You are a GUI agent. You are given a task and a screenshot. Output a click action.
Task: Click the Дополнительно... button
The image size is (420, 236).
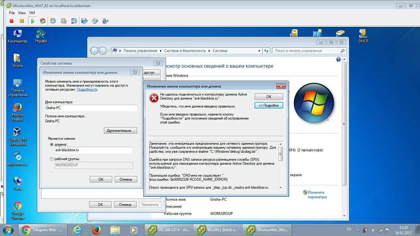click(x=120, y=131)
